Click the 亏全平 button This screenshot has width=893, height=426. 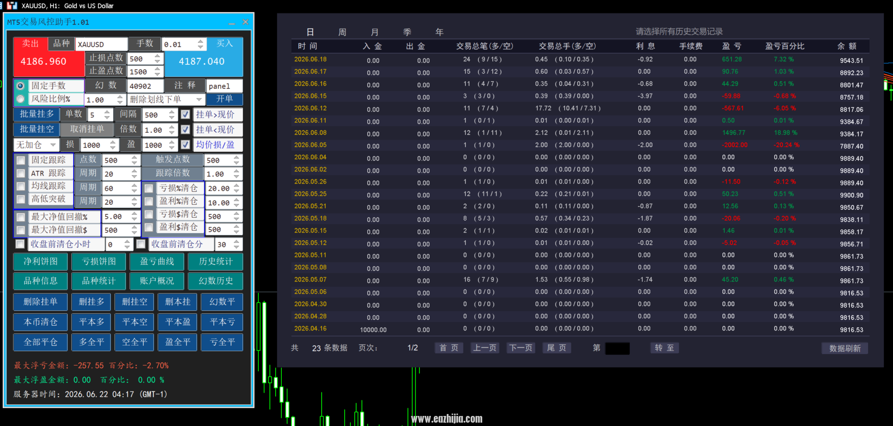(x=222, y=343)
